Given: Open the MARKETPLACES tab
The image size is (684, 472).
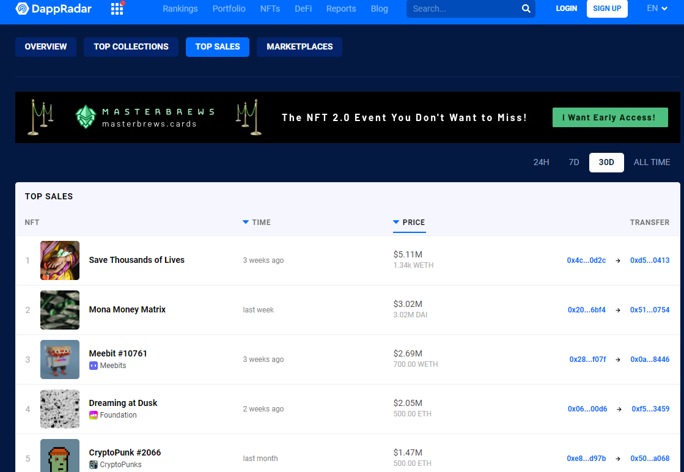Looking at the screenshot, I should (x=300, y=47).
